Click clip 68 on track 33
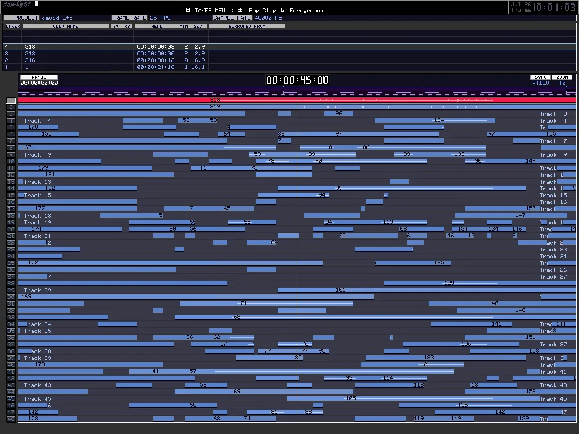 (x=375, y=317)
